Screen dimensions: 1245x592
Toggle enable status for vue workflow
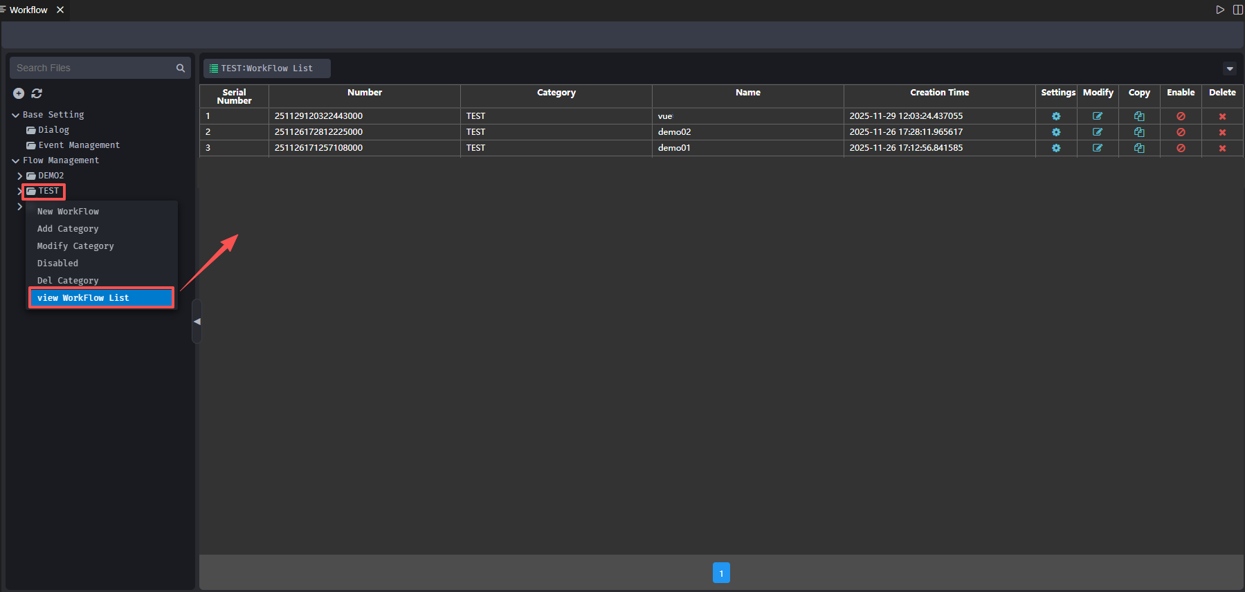coord(1181,116)
